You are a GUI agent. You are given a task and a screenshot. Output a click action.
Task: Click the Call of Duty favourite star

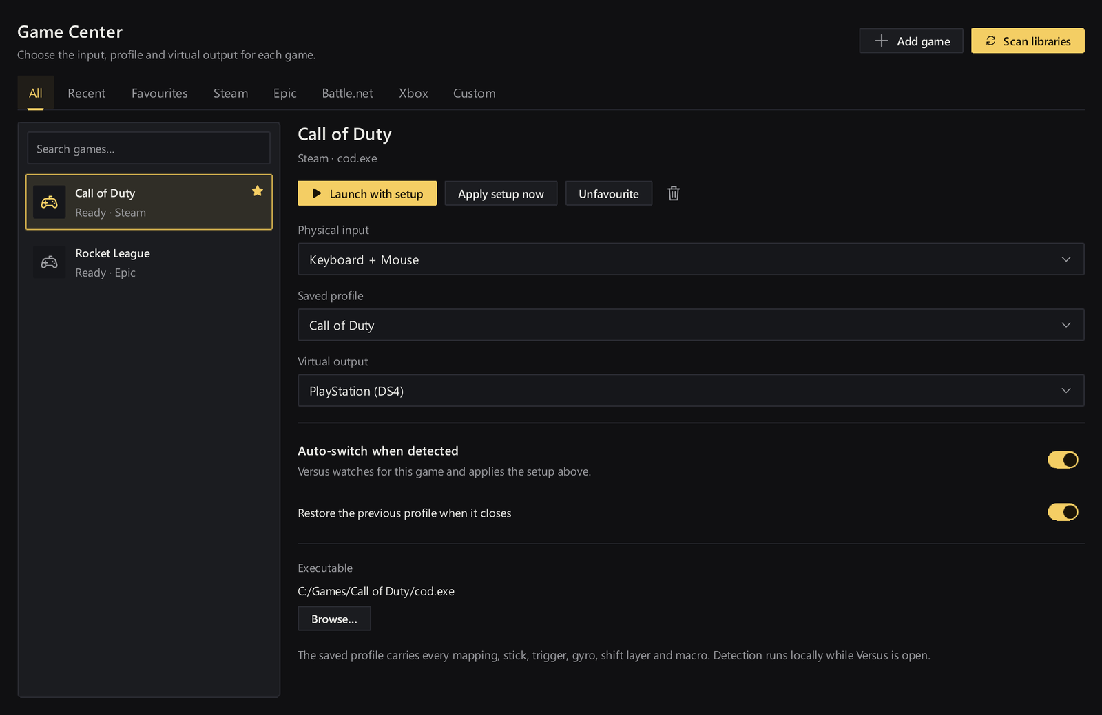click(258, 191)
